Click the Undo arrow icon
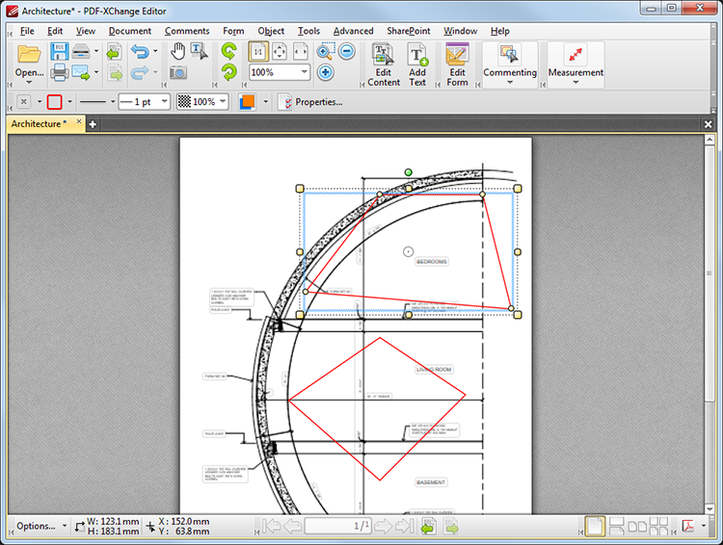The width and height of the screenshot is (723, 545). pyautogui.click(x=140, y=52)
